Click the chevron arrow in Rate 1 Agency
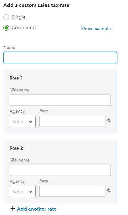The height and width of the screenshot is (215, 128). pyautogui.click(x=30, y=122)
